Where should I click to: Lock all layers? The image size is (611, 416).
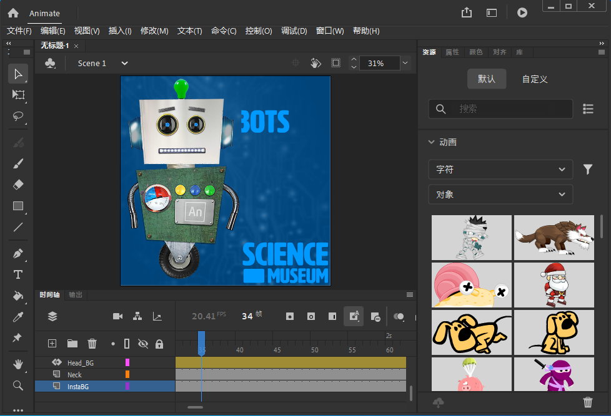pos(159,344)
